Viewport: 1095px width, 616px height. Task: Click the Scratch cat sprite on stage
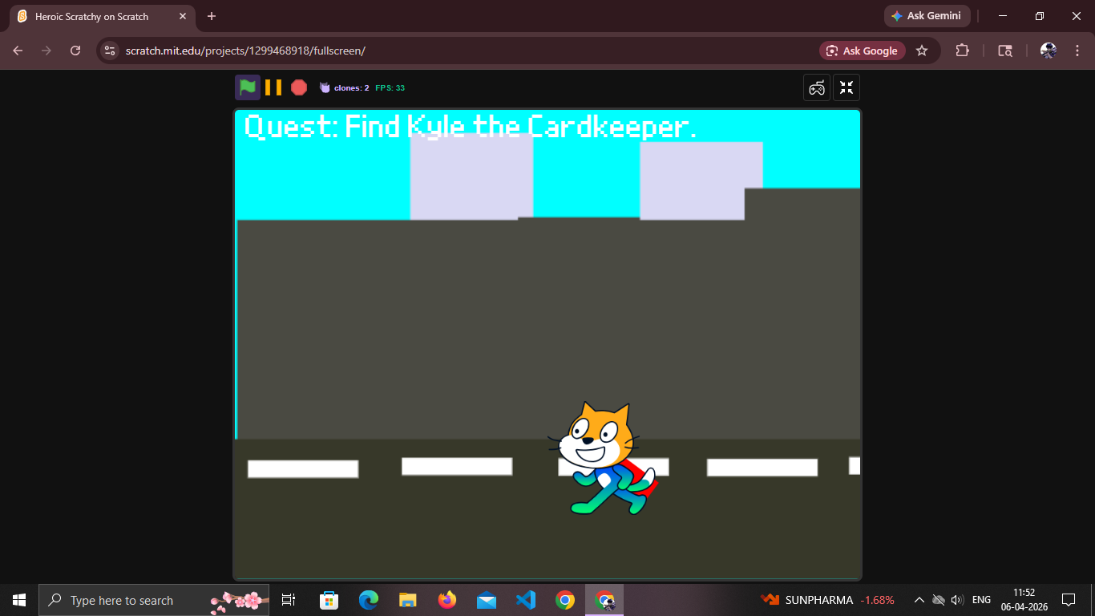click(x=601, y=458)
